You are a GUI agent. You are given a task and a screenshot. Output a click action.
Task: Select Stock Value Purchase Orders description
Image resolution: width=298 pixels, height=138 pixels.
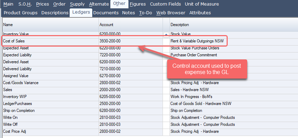(x=195, y=48)
